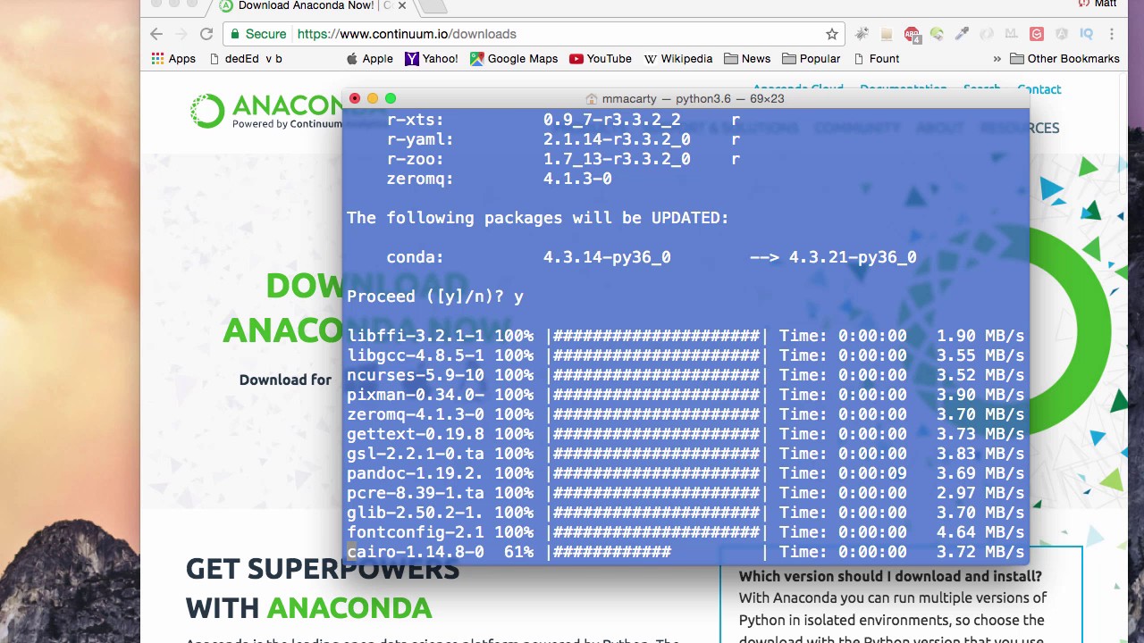
Task: Click the pcre-8.39-1.ta download row
Action: tap(686, 493)
